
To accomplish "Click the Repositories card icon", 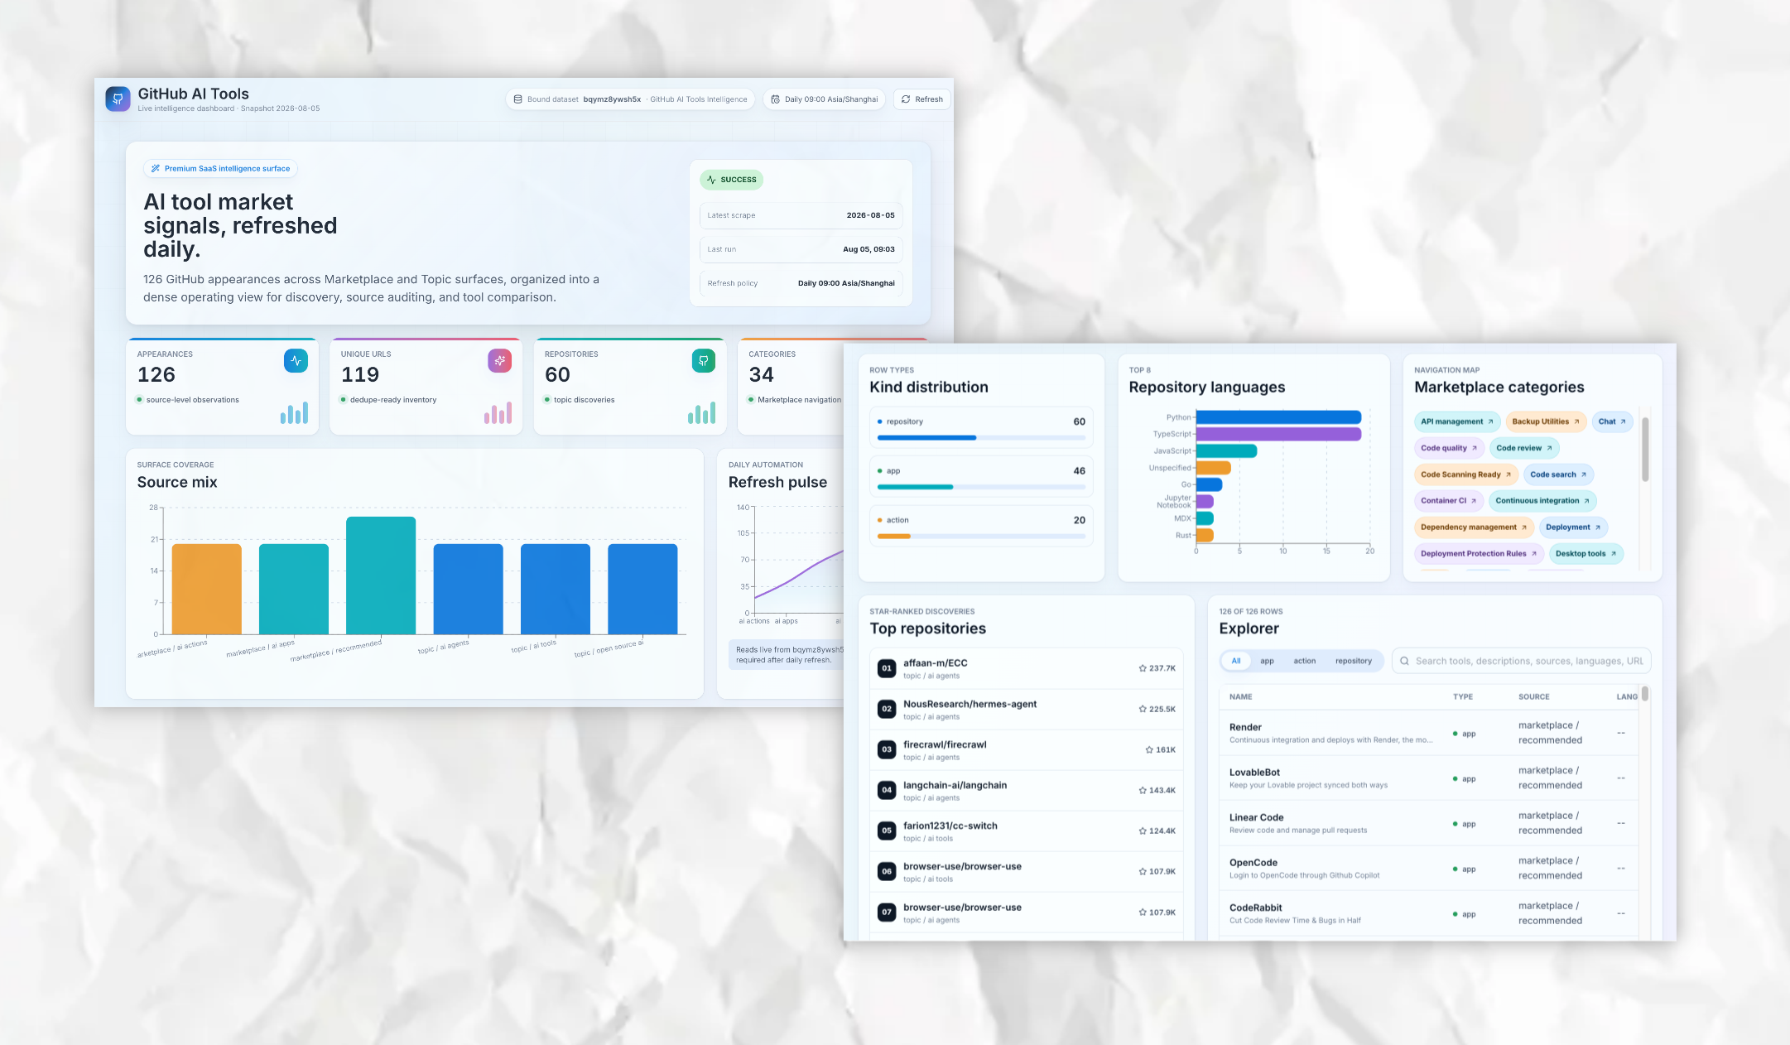I will coord(703,361).
